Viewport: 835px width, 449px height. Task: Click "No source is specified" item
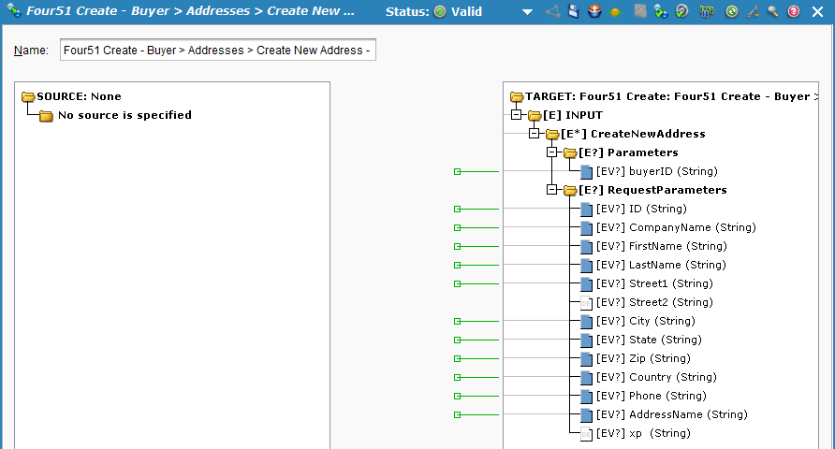(125, 115)
